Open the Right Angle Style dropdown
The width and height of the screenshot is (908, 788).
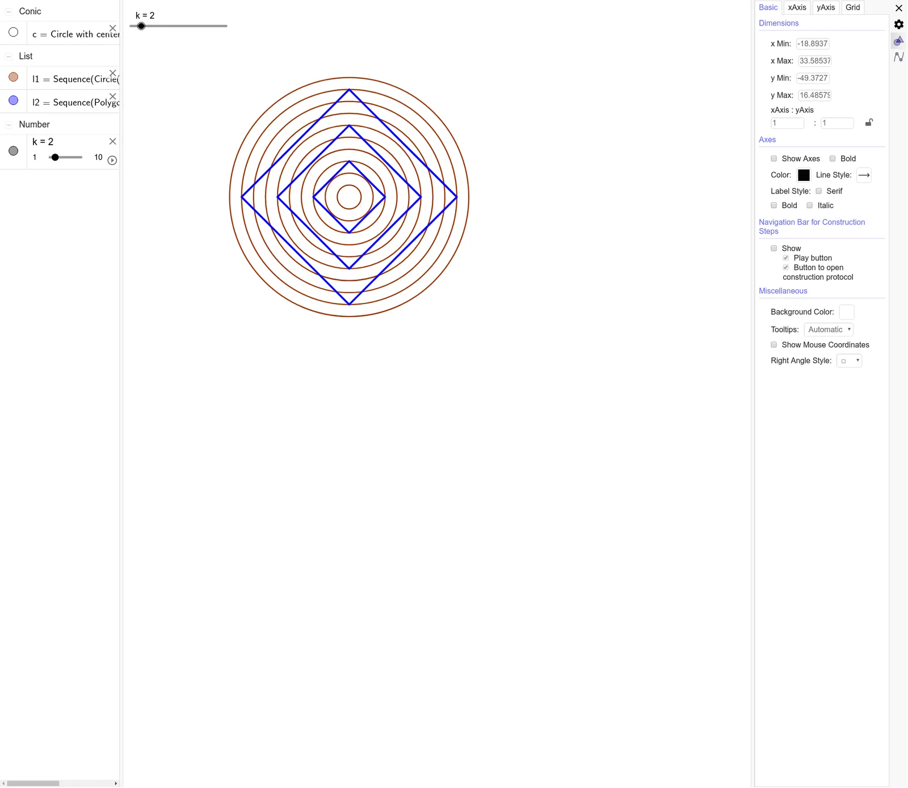point(849,361)
